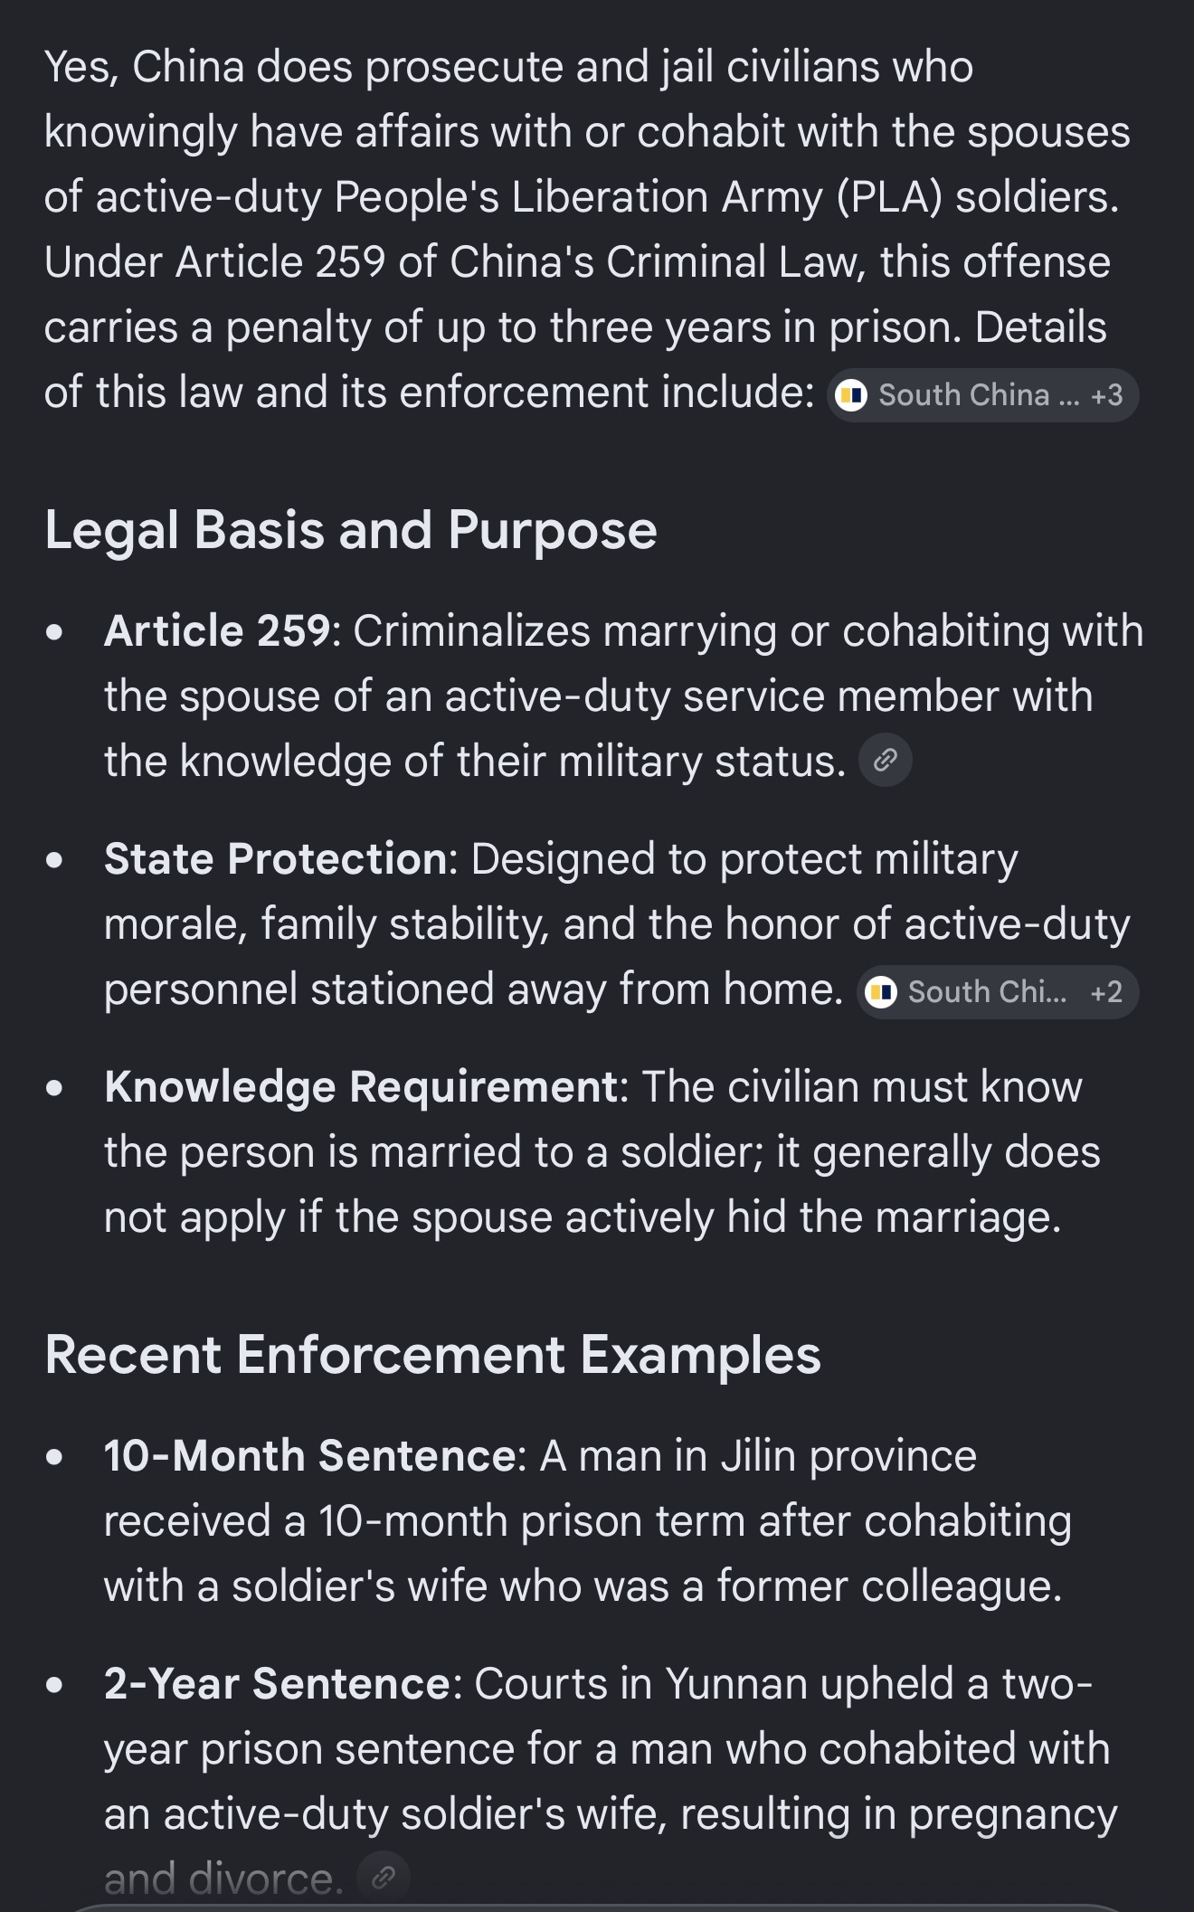Expand additional sources via the "+2" count
This screenshot has width=1194, height=1912.
1106,992
